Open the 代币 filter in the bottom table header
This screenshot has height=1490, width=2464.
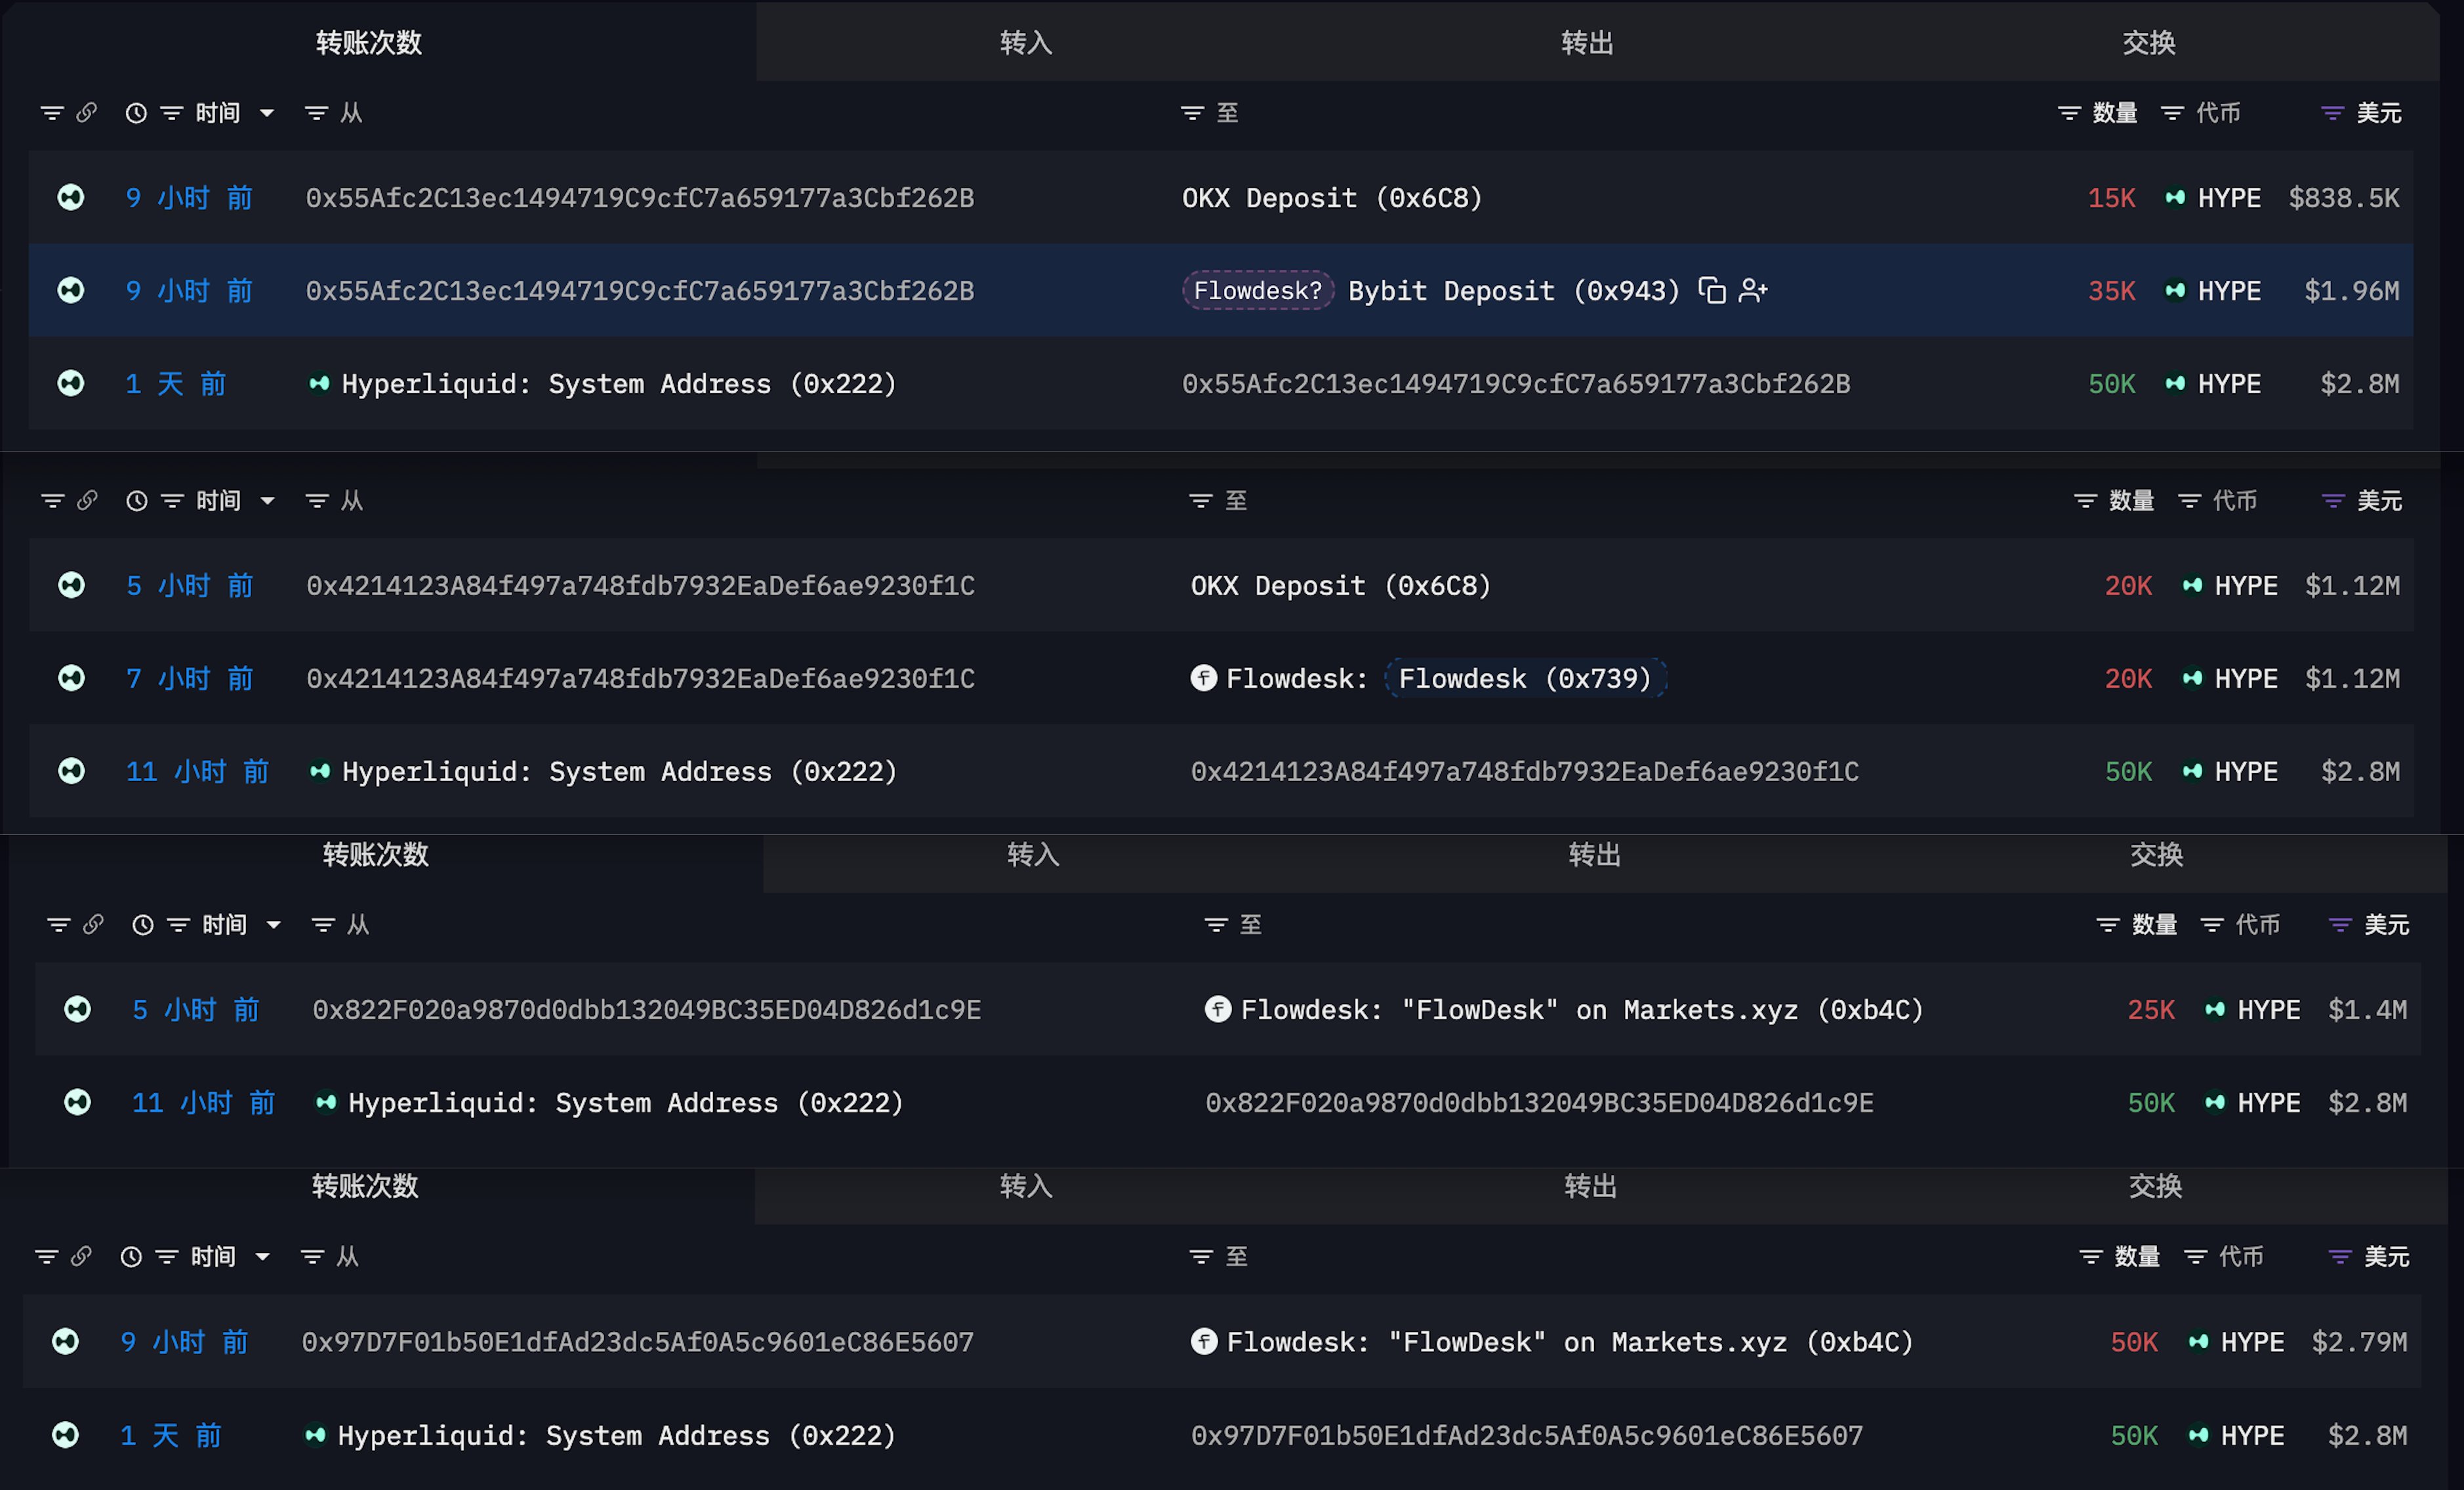(2196, 1257)
